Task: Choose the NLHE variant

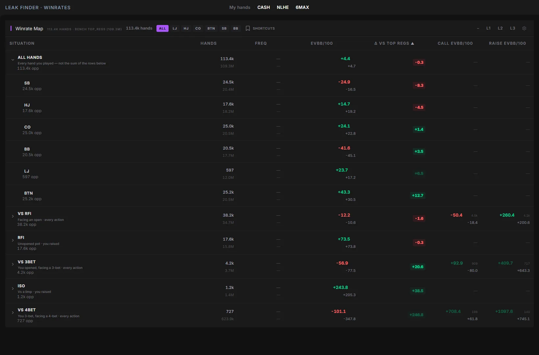Action: click(x=283, y=7)
